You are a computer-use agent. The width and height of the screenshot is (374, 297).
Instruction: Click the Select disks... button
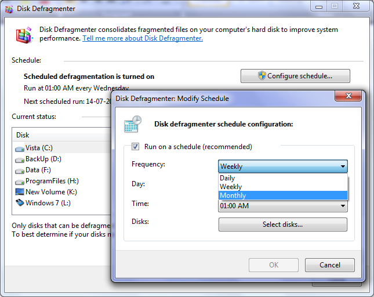point(282,224)
